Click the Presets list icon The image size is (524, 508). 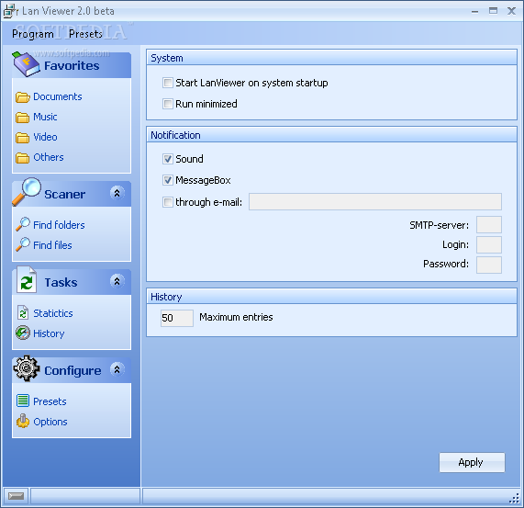(23, 401)
